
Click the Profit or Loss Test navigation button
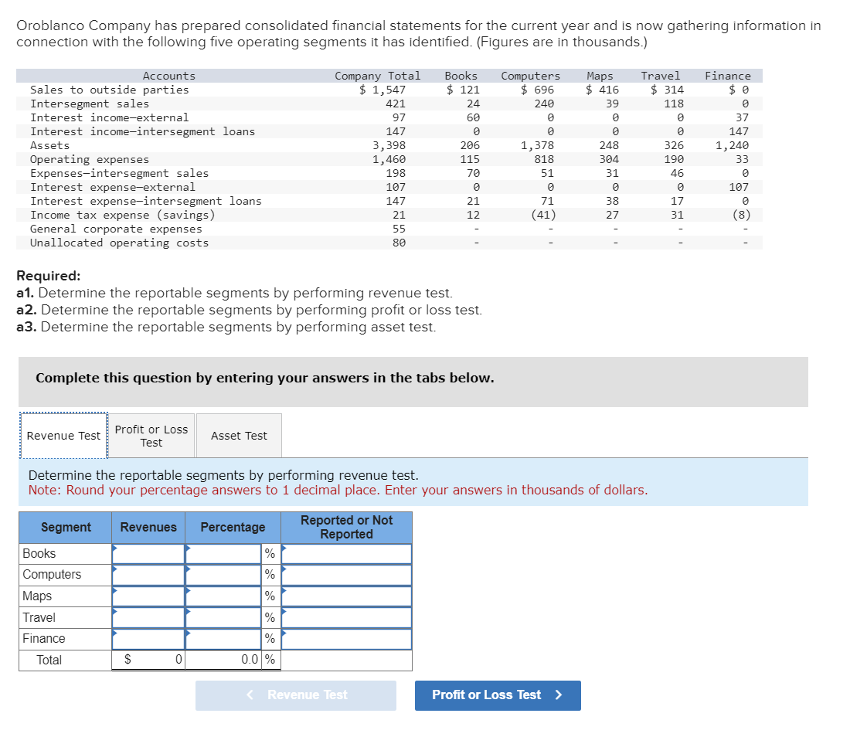point(497,695)
